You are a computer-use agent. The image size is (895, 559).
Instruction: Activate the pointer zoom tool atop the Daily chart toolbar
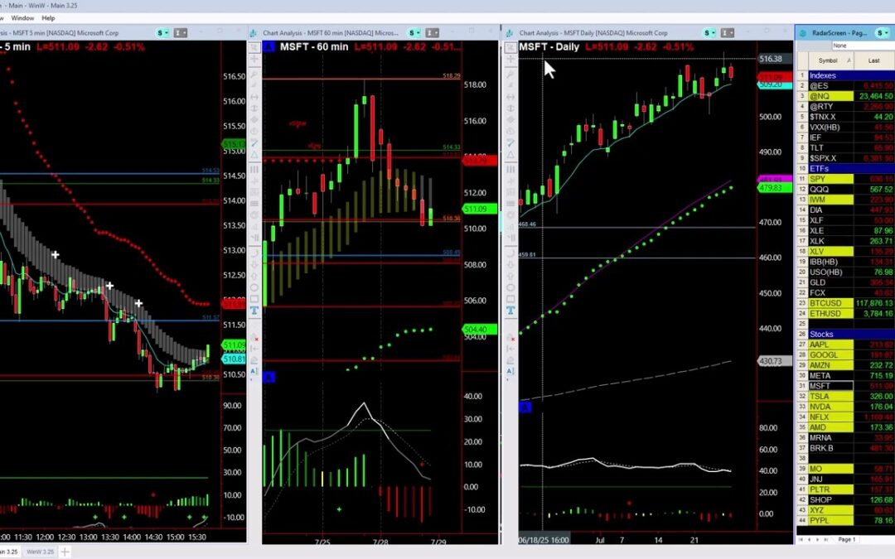[510, 48]
